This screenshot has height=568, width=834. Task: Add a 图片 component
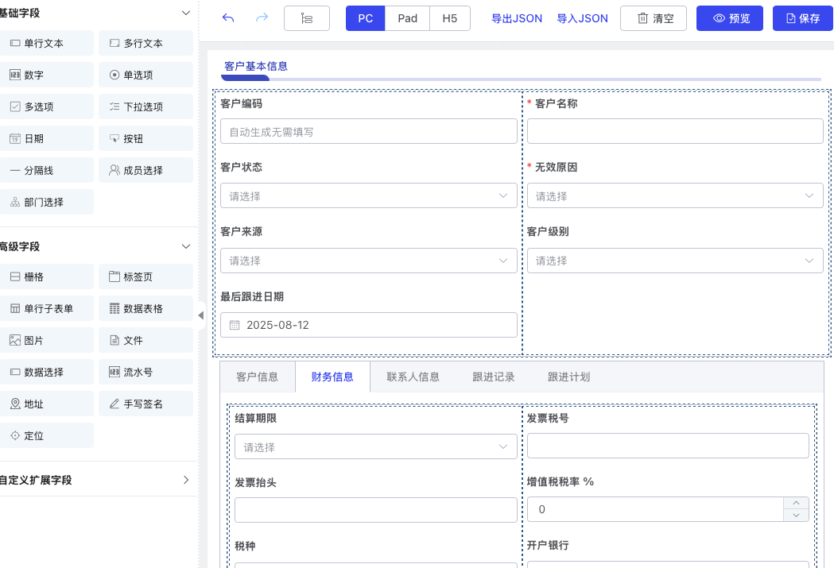click(47, 341)
